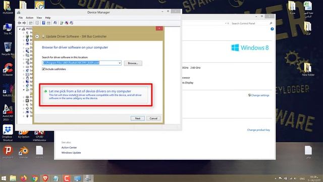Screen dimensions: 323x182
Task: Click Update driver software toolbar icon
Action: pyautogui.click(x=62, y=23)
